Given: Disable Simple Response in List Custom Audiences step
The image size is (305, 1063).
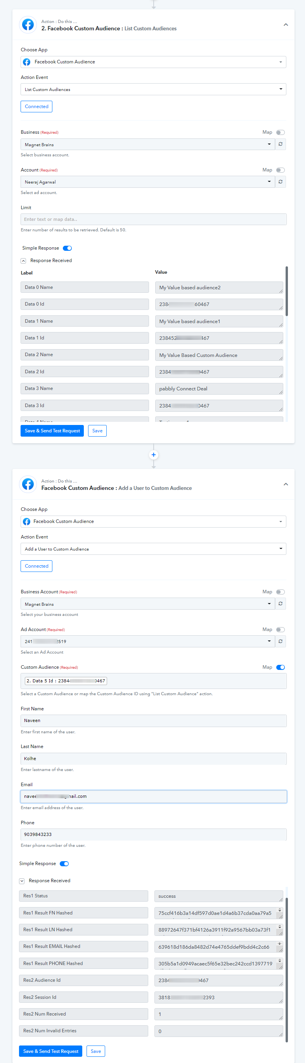Looking at the screenshot, I should click(x=68, y=248).
